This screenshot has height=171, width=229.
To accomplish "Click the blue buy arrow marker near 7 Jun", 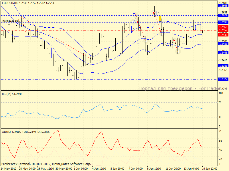I will pyautogui.click(x=133, y=22).
